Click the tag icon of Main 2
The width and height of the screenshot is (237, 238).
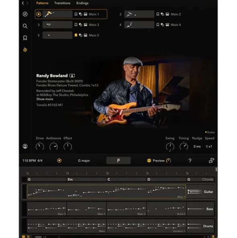coord(162,14)
